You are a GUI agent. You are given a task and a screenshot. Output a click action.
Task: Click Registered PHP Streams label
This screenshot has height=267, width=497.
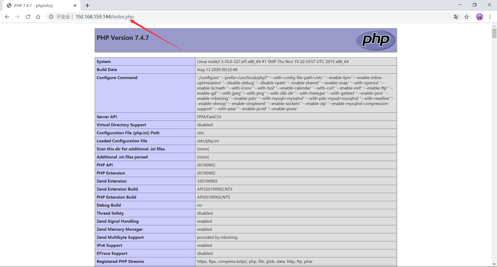[120, 262]
